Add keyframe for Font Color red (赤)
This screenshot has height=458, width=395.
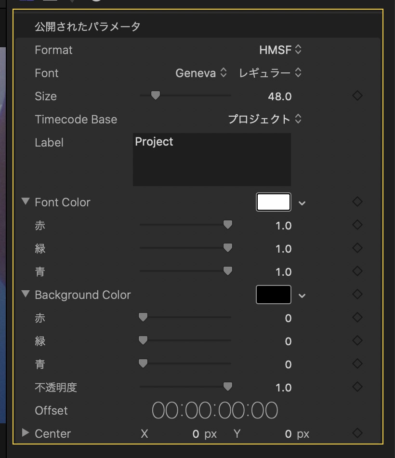point(357,225)
